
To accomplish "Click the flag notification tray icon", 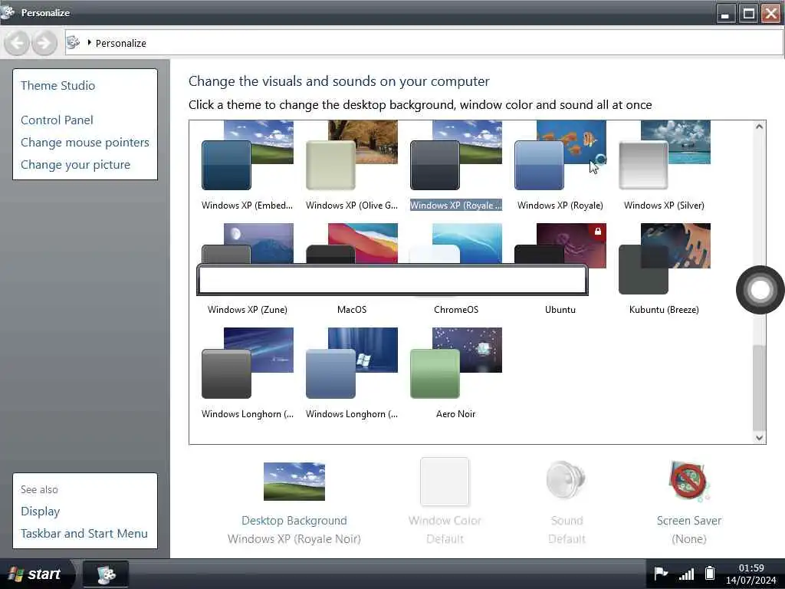I will (x=661, y=574).
